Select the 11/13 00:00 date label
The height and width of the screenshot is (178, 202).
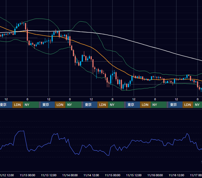coord(27,175)
